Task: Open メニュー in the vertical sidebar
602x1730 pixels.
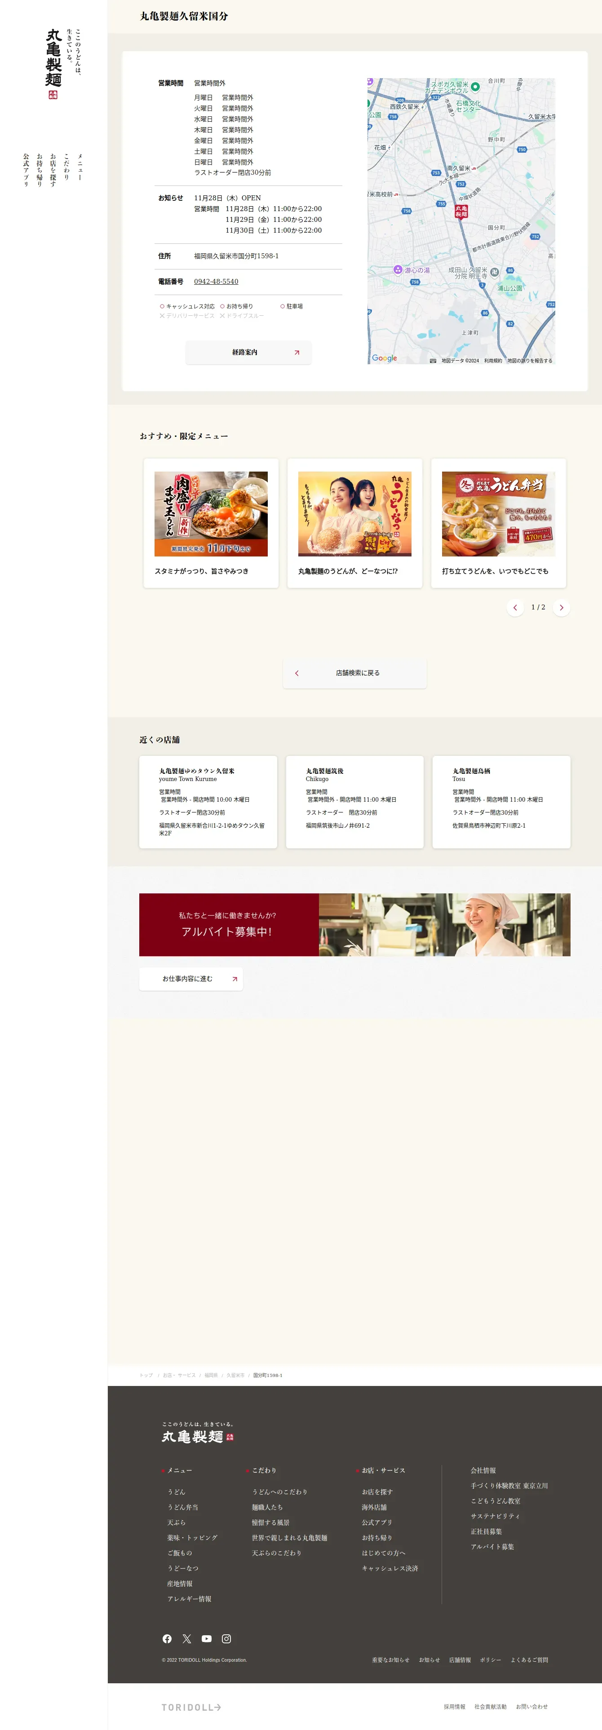Action: click(80, 167)
